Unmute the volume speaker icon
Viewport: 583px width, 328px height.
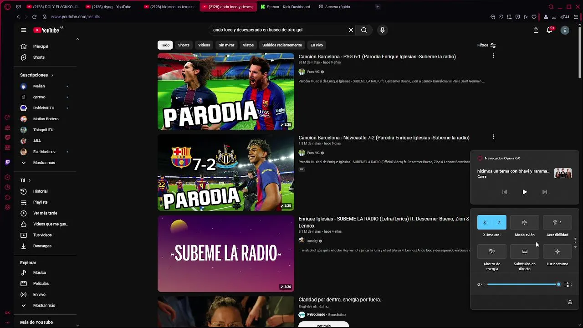480,285
